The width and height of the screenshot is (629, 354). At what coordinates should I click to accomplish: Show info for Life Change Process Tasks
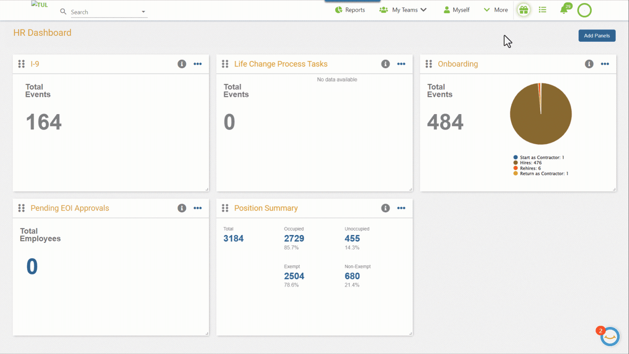coord(385,64)
